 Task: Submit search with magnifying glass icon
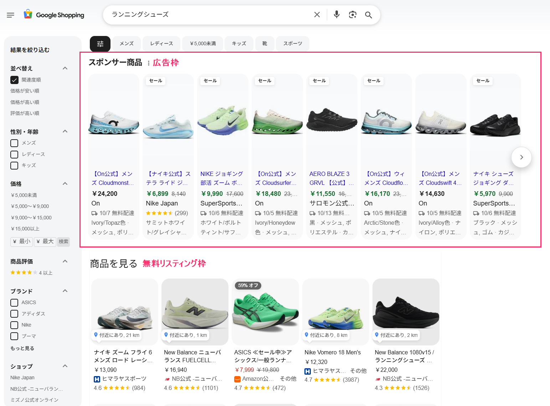(x=369, y=15)
